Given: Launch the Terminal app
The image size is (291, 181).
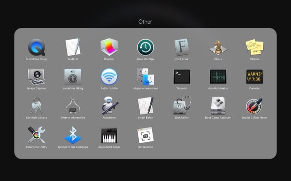Looking at the screenshot, I should (182, 77).
